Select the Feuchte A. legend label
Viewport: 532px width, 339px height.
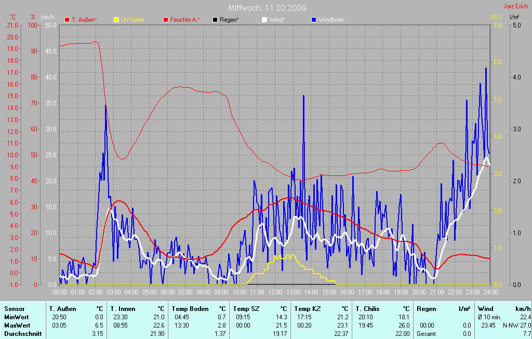[x=185, y=20]
